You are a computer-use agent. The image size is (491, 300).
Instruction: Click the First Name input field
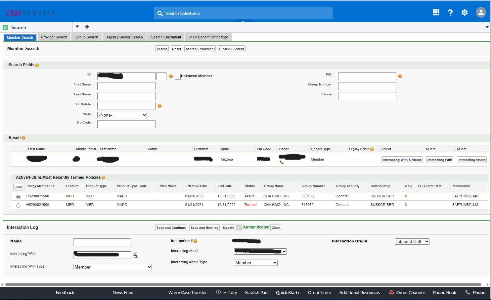pyautogui.click(x=126, y=86)
